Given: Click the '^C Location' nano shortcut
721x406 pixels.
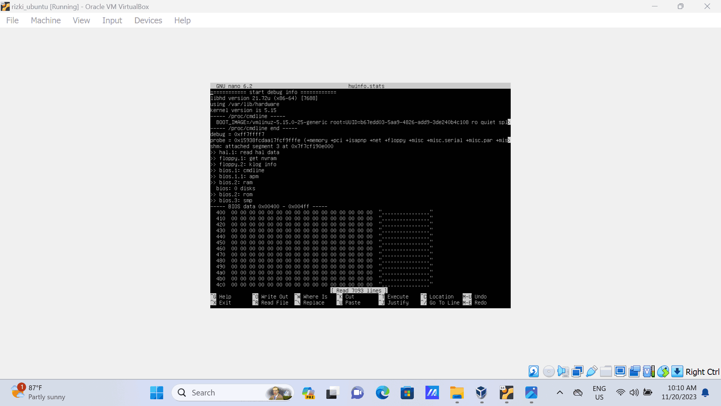Looking at the screenshot, I should click(x=437, y=297).
